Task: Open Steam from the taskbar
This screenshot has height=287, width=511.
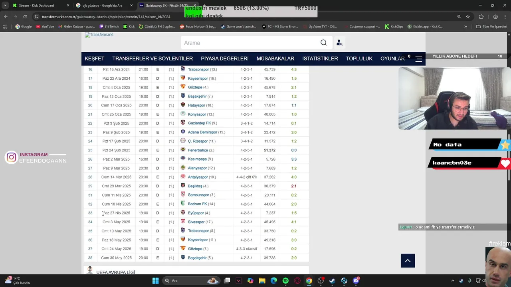Action: [x=332, y=281]
